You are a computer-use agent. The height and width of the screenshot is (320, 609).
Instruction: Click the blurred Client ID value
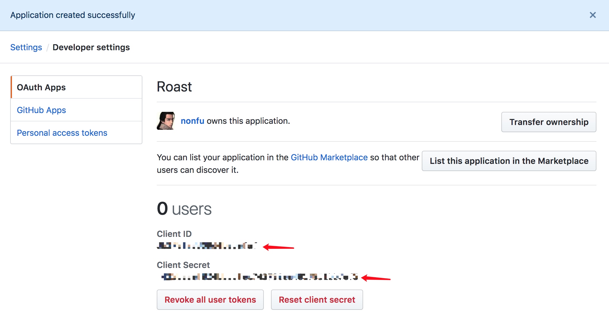click(x=207, y=246)
